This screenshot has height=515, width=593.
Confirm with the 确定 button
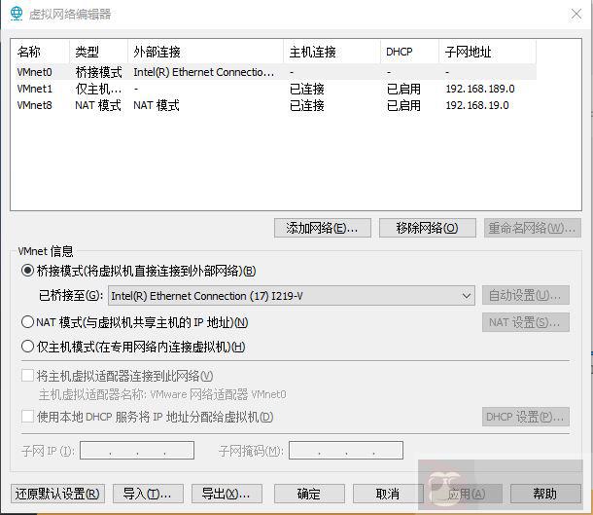point(309,494)
